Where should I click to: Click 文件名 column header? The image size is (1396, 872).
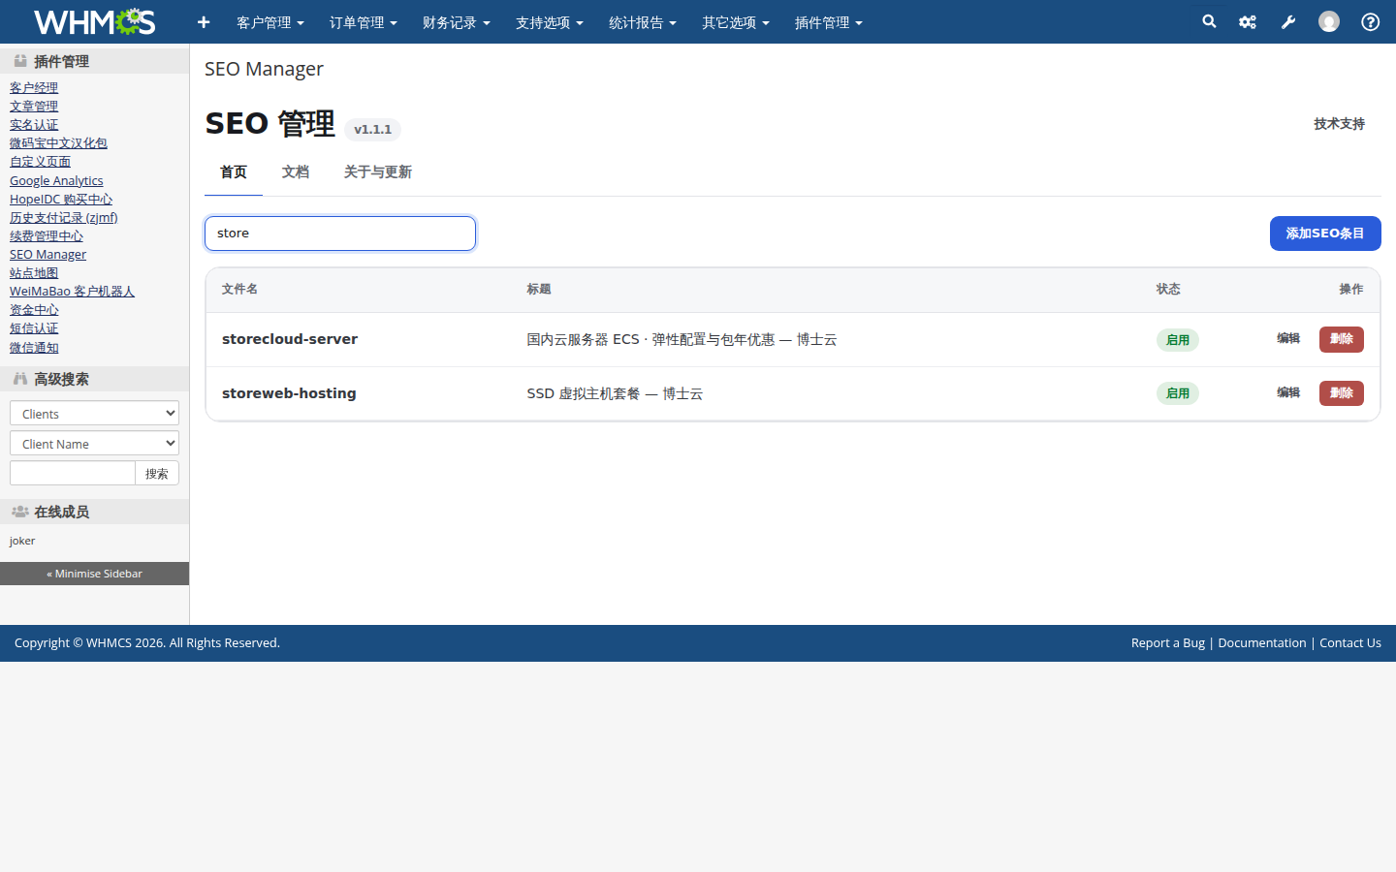(x=239, y=289)
